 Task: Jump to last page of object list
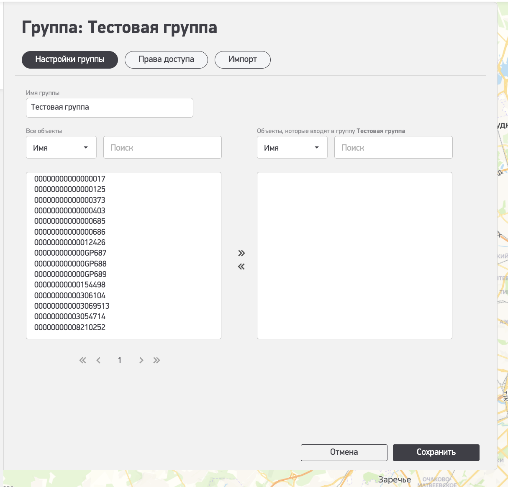point(157,360)
